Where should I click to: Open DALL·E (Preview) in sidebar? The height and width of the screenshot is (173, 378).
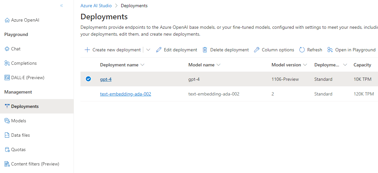[28, 78]
